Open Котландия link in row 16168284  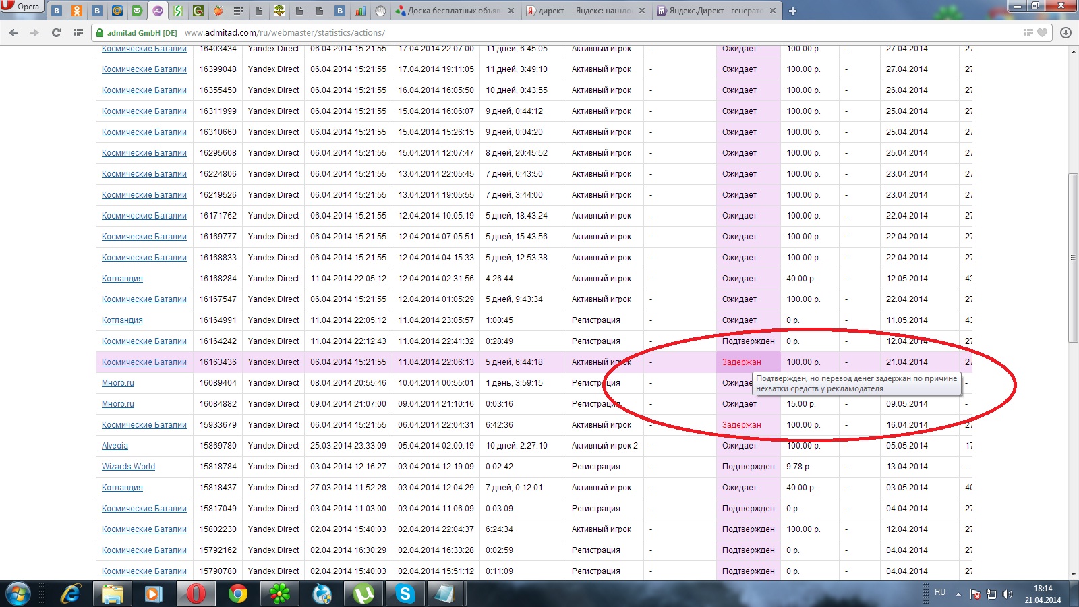122,279
